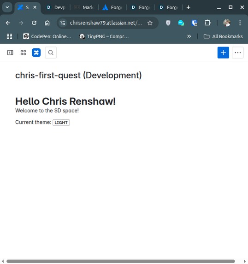Reload the current page
The height and width of the screenshot is (264, 248).
click(34, 23)
